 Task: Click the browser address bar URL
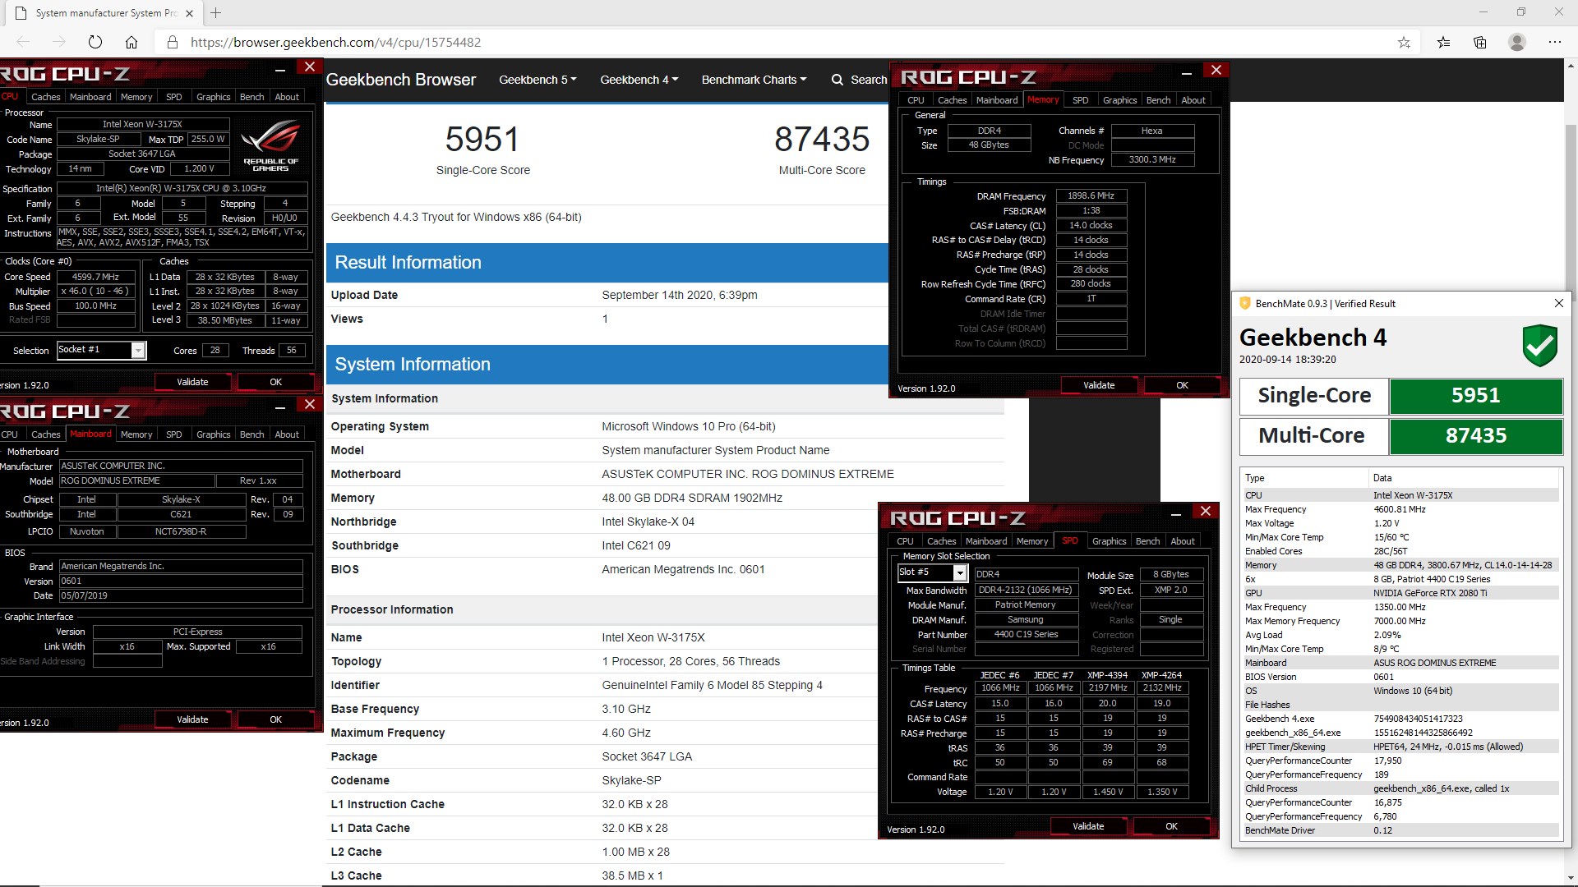tap(335, 42)
